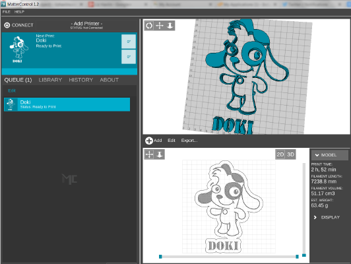
Task: Click the Doki thumbnail in Next Print panel
Action: tap(18, 49)
